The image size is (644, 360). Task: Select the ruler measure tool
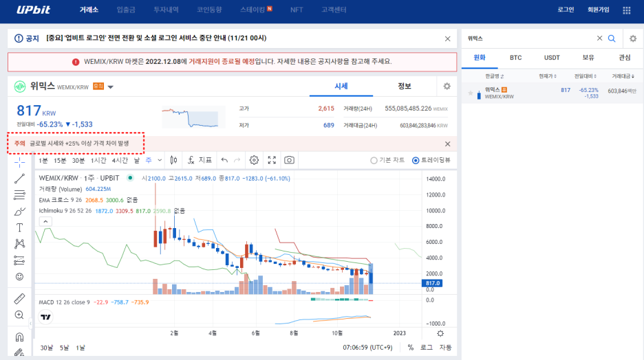(19, 298)
